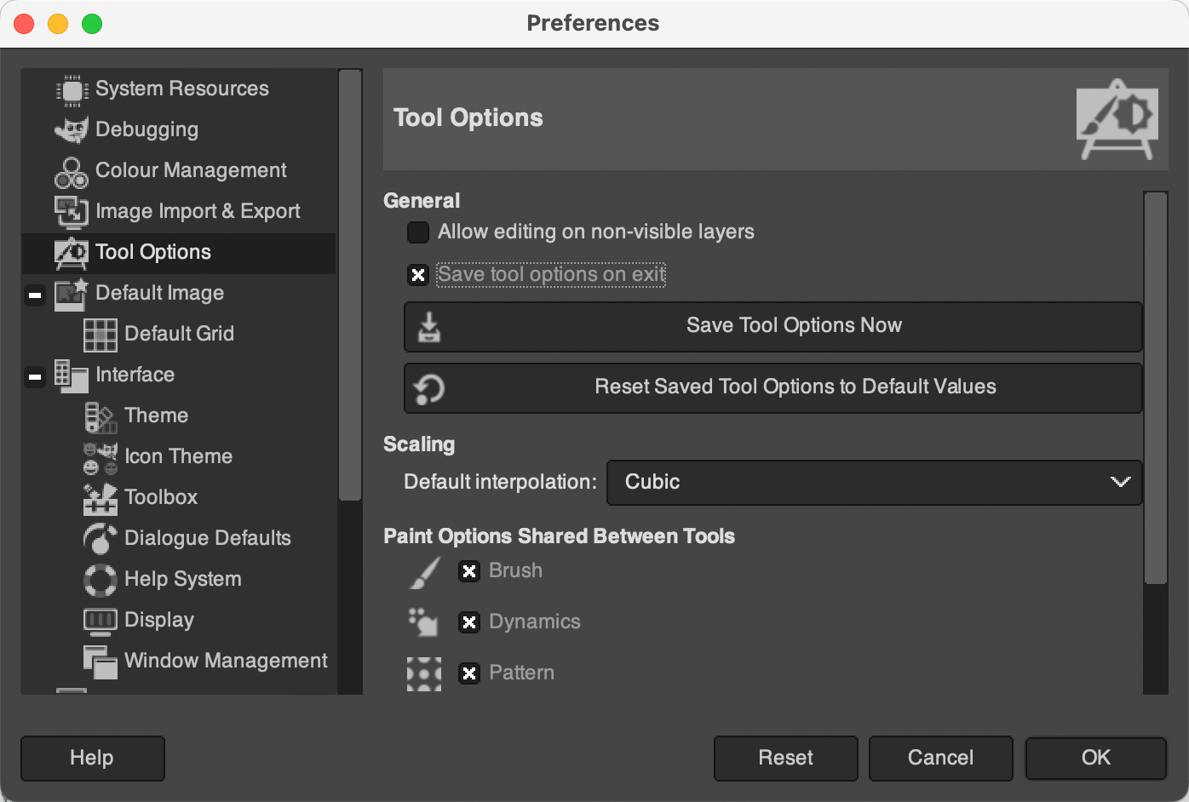Click the Colour Management sidebar icon
Viewport: 1189px width, 802px height.
(x=72, y=170)
